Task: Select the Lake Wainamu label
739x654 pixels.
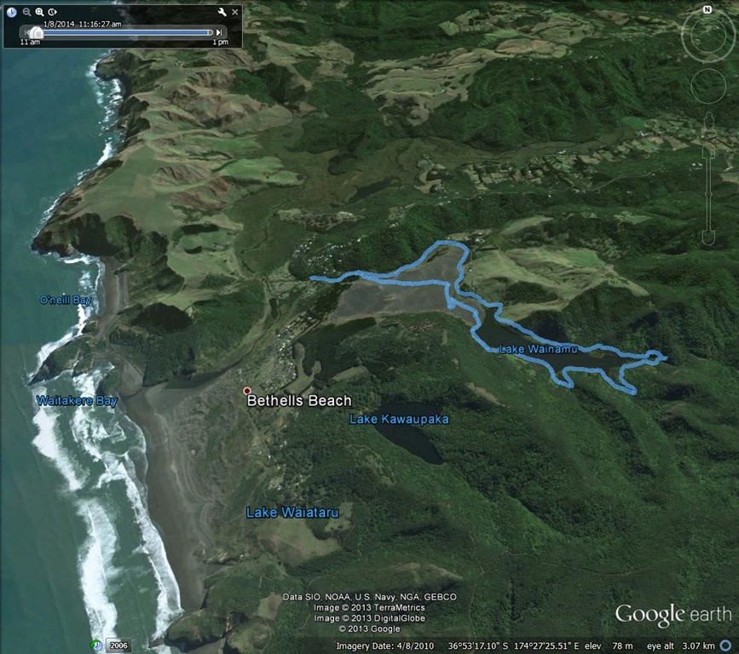Action: click(538, 349)
